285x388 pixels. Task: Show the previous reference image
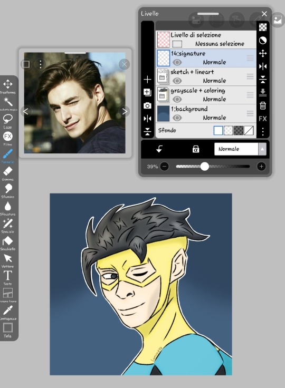point(26,111)
